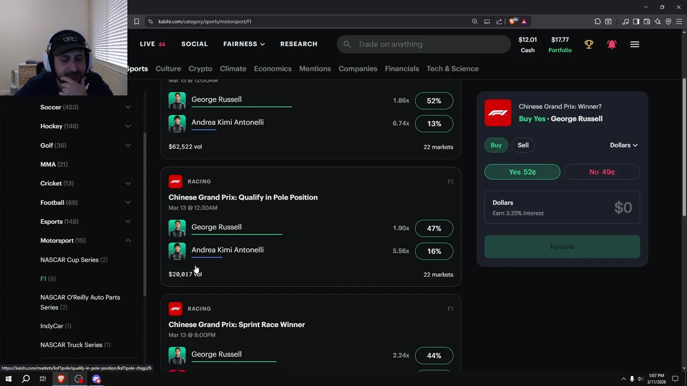Click the Brave Rewards triangle icon
Image resolution: width=687 pixels, height=386 pixels.
pyautogui.click(x=524, y=21)
